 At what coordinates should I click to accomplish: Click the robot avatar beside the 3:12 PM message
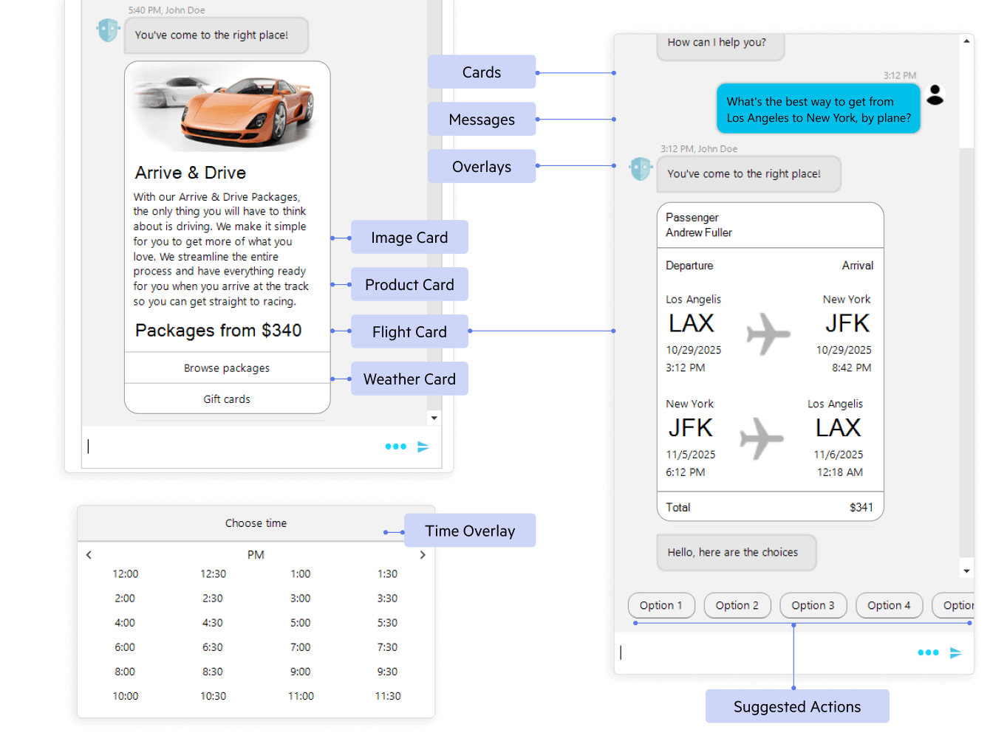tap(641, 169)
